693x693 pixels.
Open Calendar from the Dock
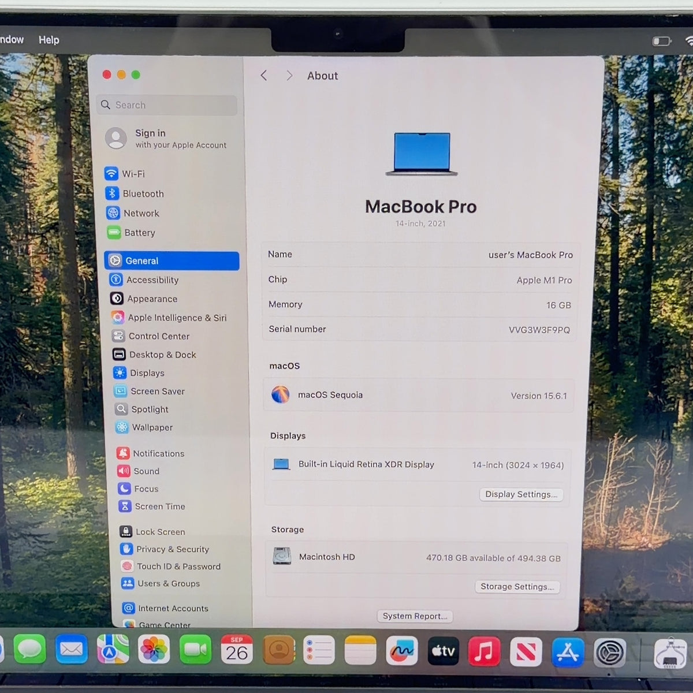pos(237,650)
